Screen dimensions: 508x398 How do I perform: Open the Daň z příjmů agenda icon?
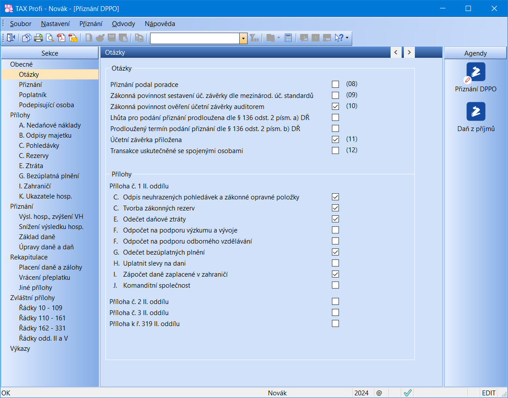476,111
